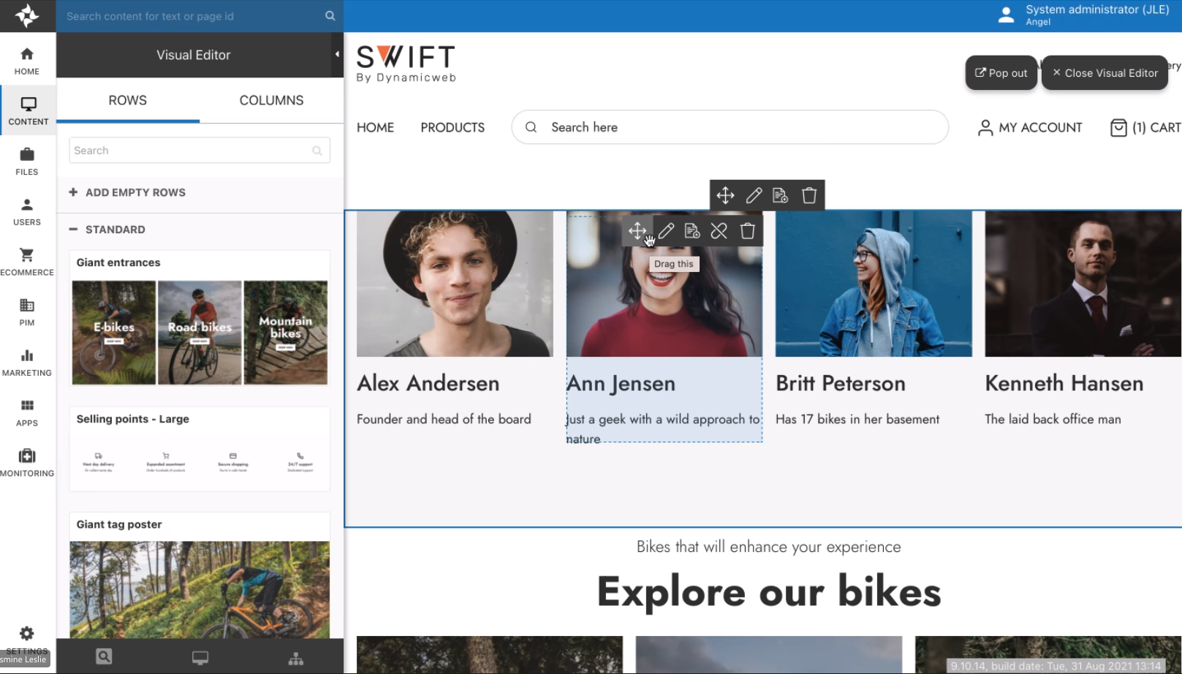Switch to the COLUMNS tab

(271, 100)
